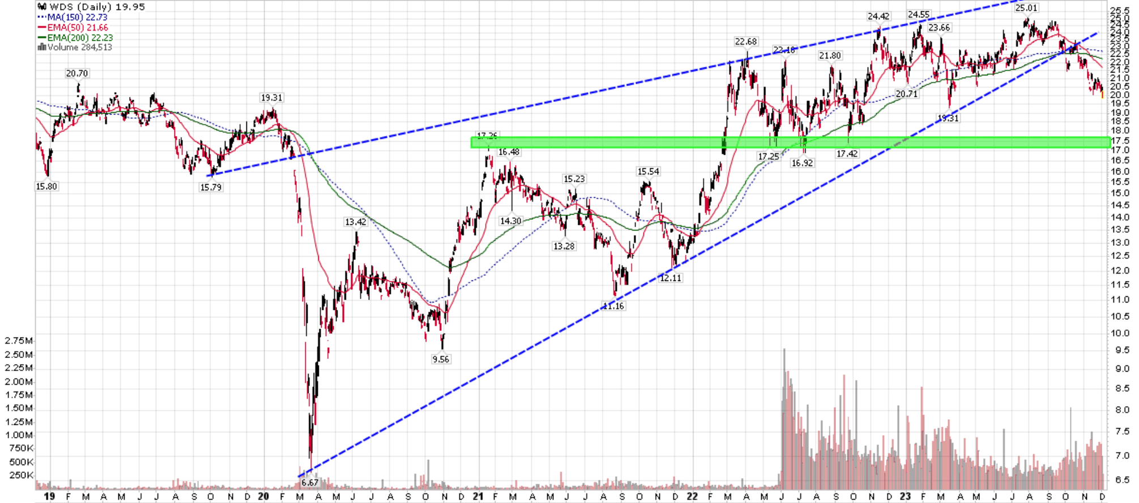
Task: Select the MA(150) 22.73 legend entry
Action: (x=77, y=17)
